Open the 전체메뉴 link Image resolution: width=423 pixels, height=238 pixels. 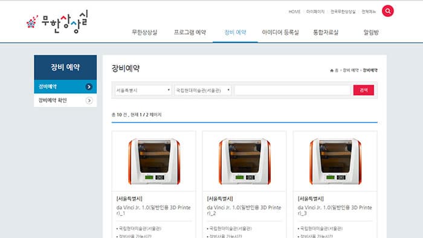pyautogui.click(x=369, y=11)
